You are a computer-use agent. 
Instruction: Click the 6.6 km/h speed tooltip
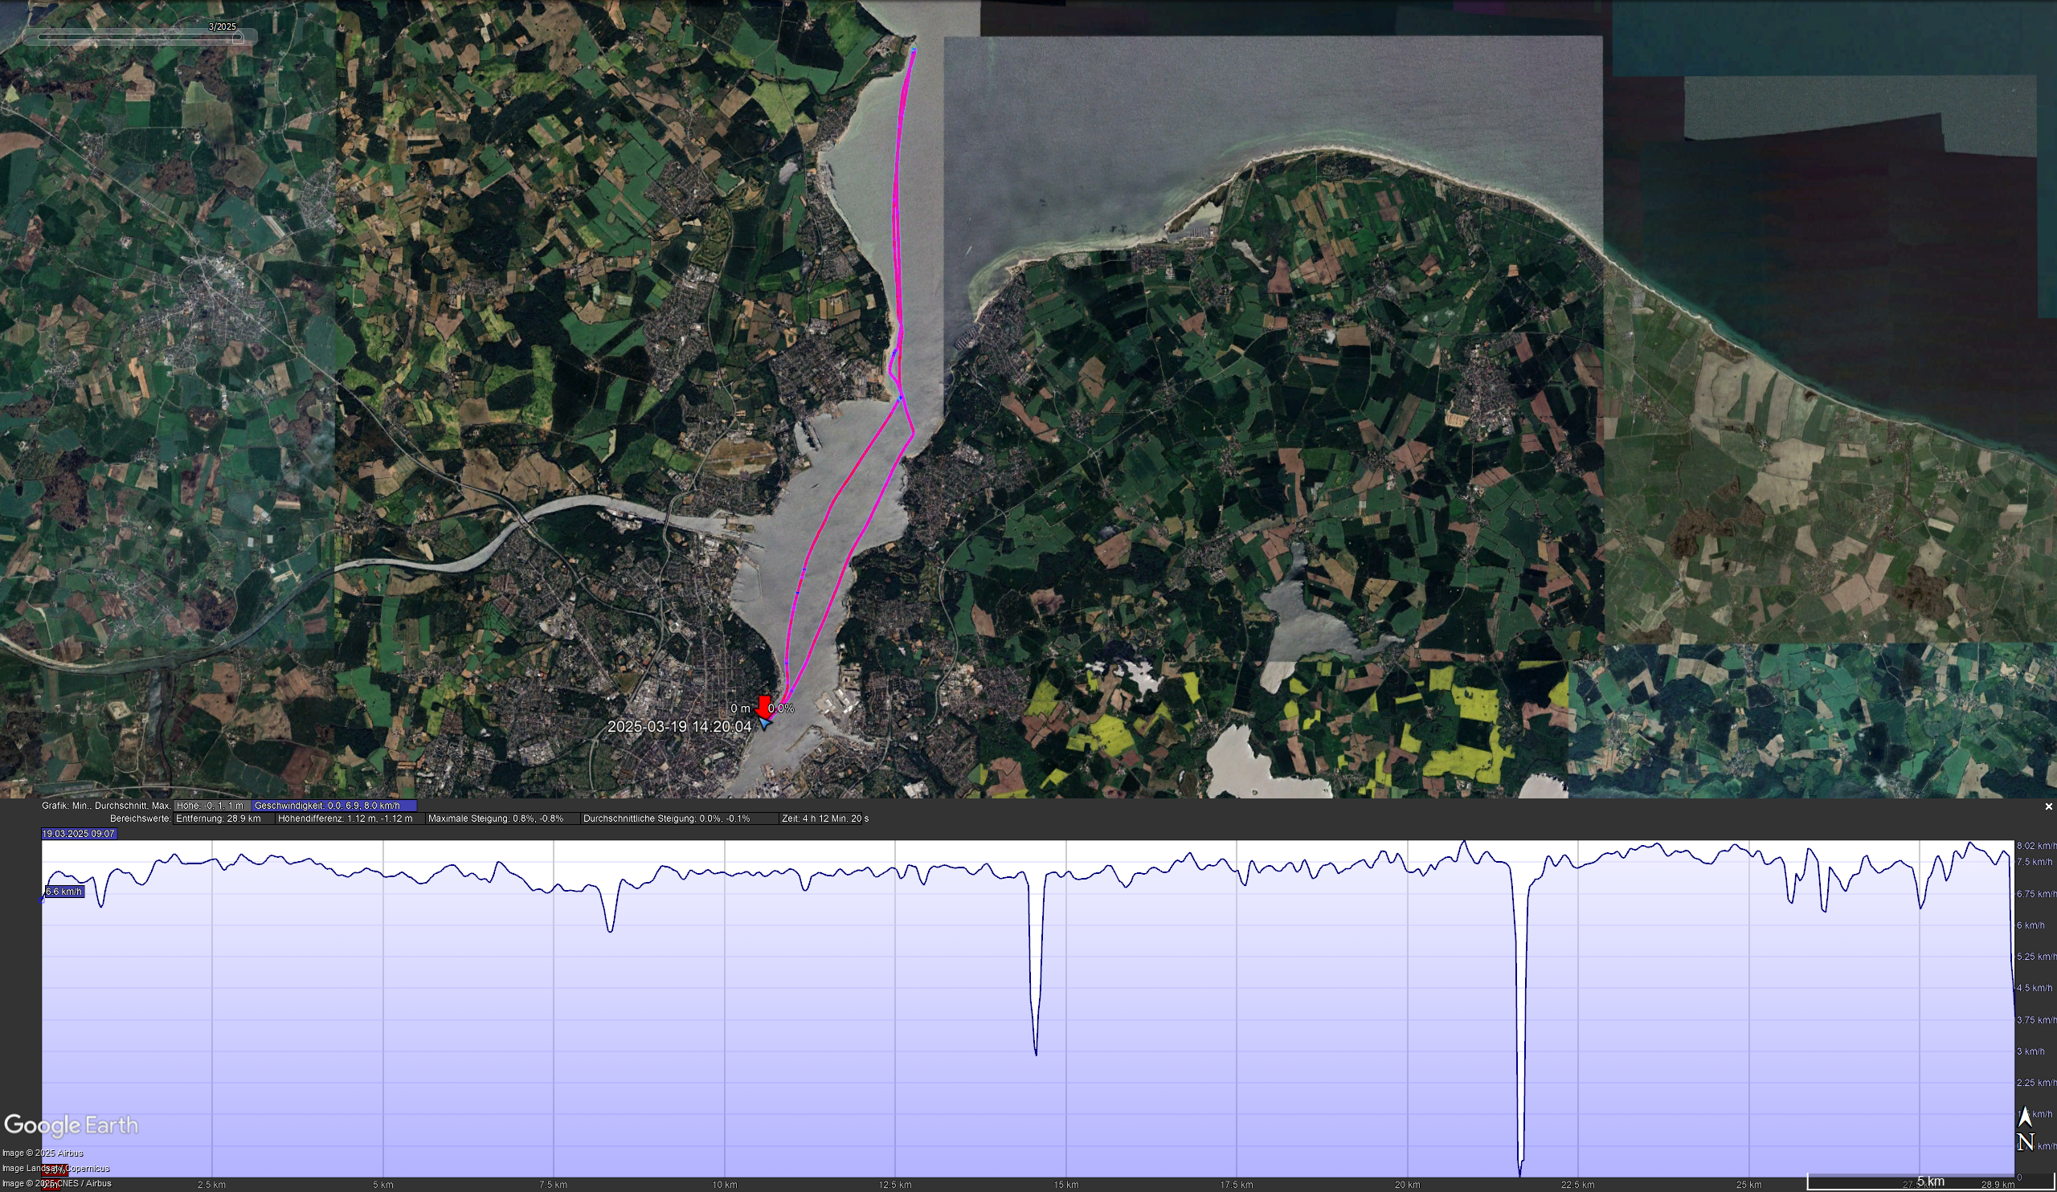[63, 892]
